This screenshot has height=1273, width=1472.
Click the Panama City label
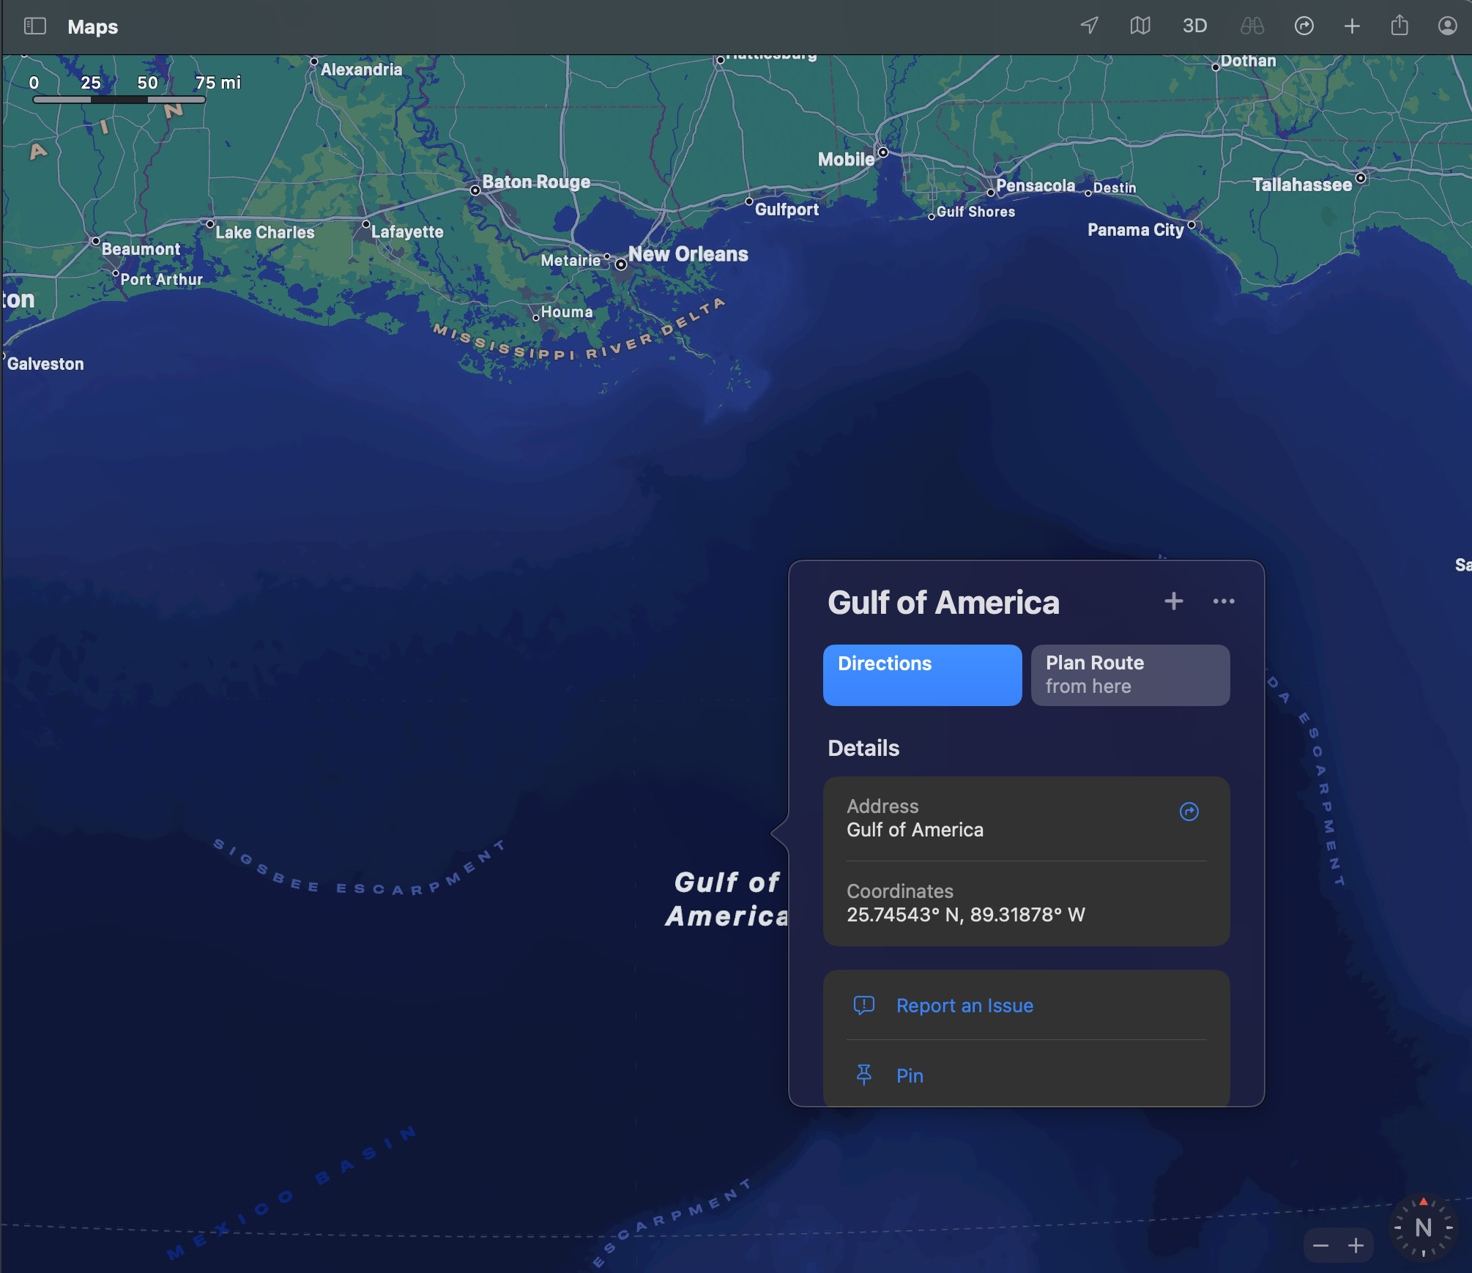pos(1136,230)
